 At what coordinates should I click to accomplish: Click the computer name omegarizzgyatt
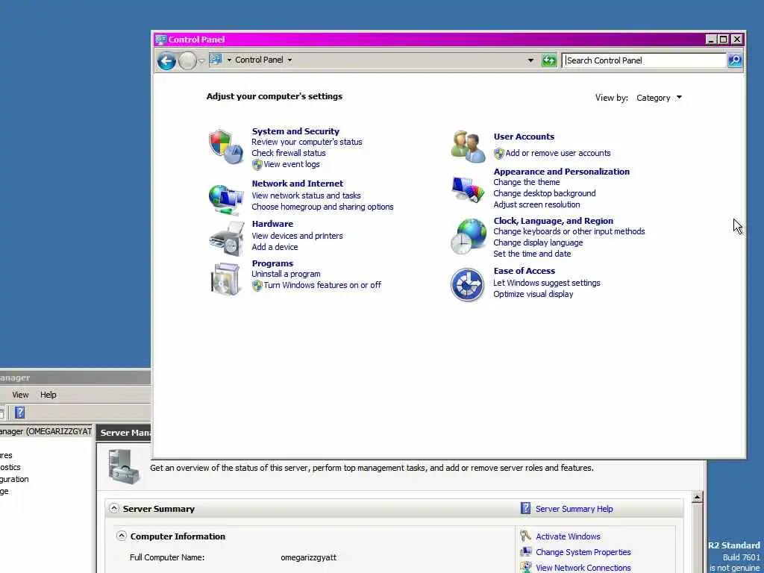point(308,557)
